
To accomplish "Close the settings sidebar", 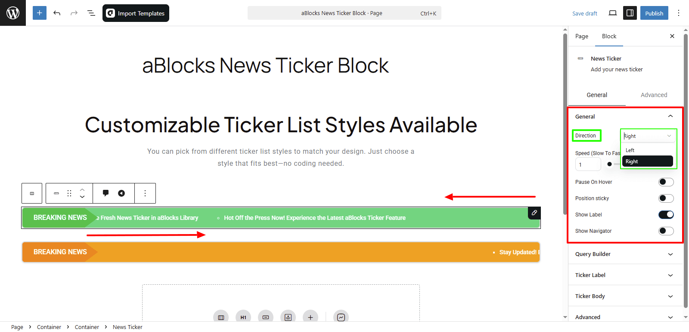I will (672, 36).
